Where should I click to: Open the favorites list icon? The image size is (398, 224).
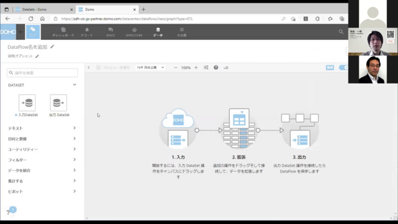pyautogui.click(x=330, y=19)
